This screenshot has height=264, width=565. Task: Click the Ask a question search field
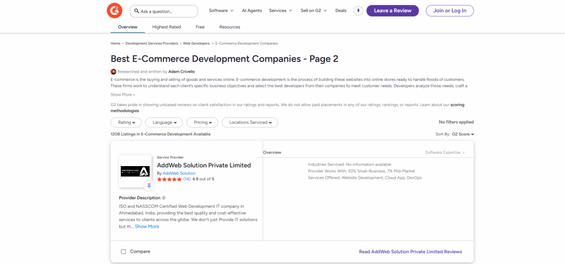point(164,11)
